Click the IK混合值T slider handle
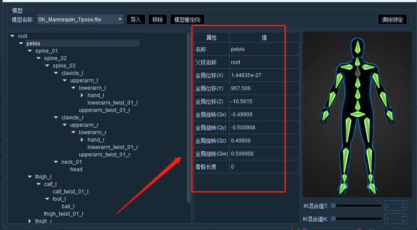The height and width of the screenshot is (230, 417). 333,206
